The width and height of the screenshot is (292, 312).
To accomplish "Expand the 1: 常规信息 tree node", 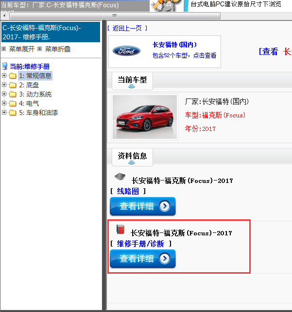I will point(4,76).
